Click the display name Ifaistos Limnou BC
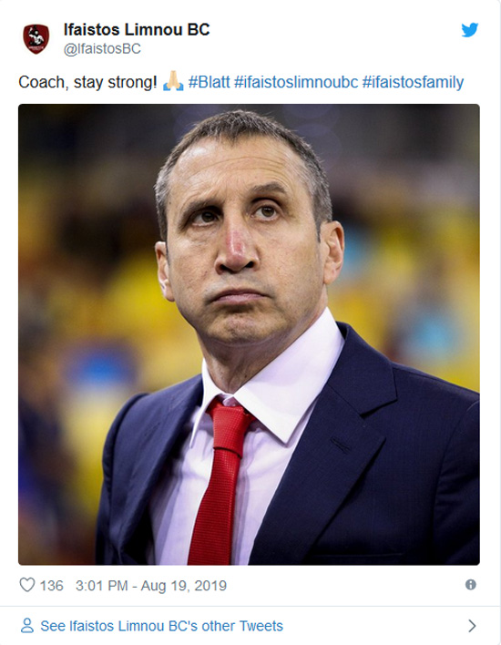 pyautogui.click(x=137, y=30)
